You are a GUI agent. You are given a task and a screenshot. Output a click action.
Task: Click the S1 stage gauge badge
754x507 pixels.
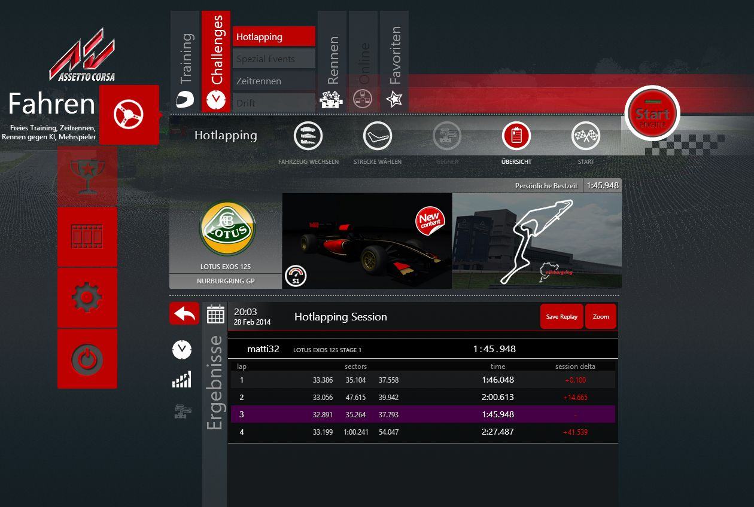coord(296,276)
